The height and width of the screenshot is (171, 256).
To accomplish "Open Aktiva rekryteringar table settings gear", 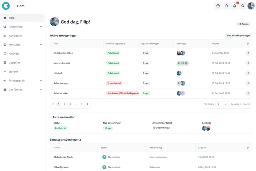I will [248, 43].
